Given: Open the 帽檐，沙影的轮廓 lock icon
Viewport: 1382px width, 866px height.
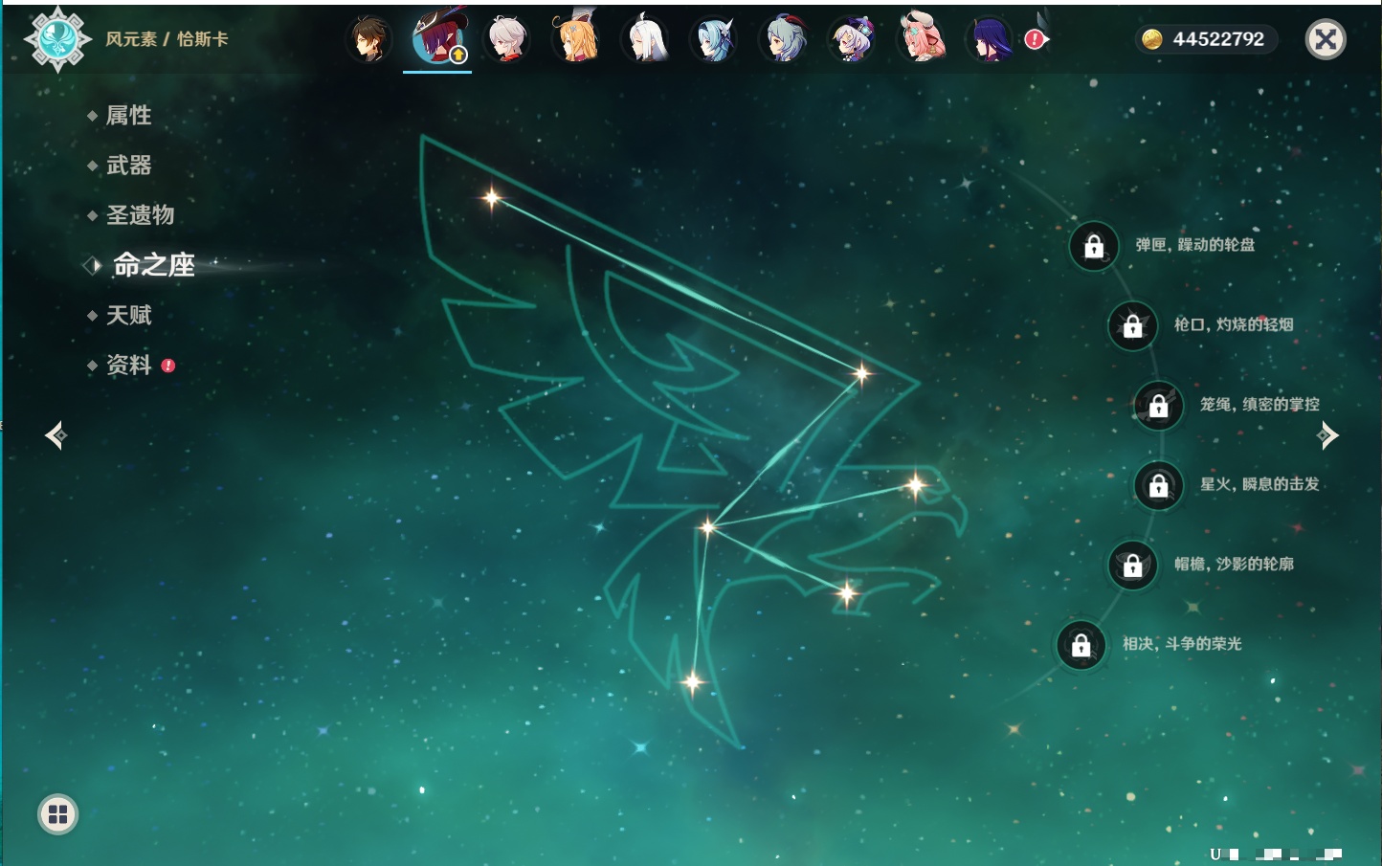Looking at the screenshot, I should coord(1132,566).
